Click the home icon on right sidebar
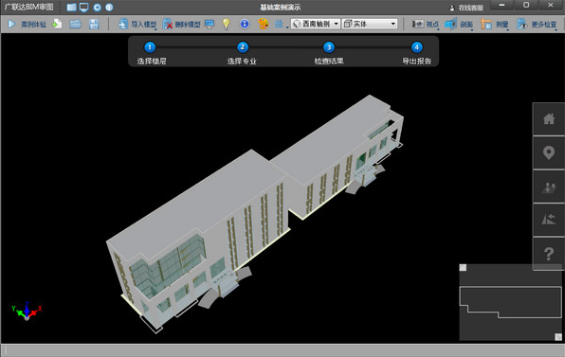Viewport: 565px width, 357px height. tap(549, 118)
